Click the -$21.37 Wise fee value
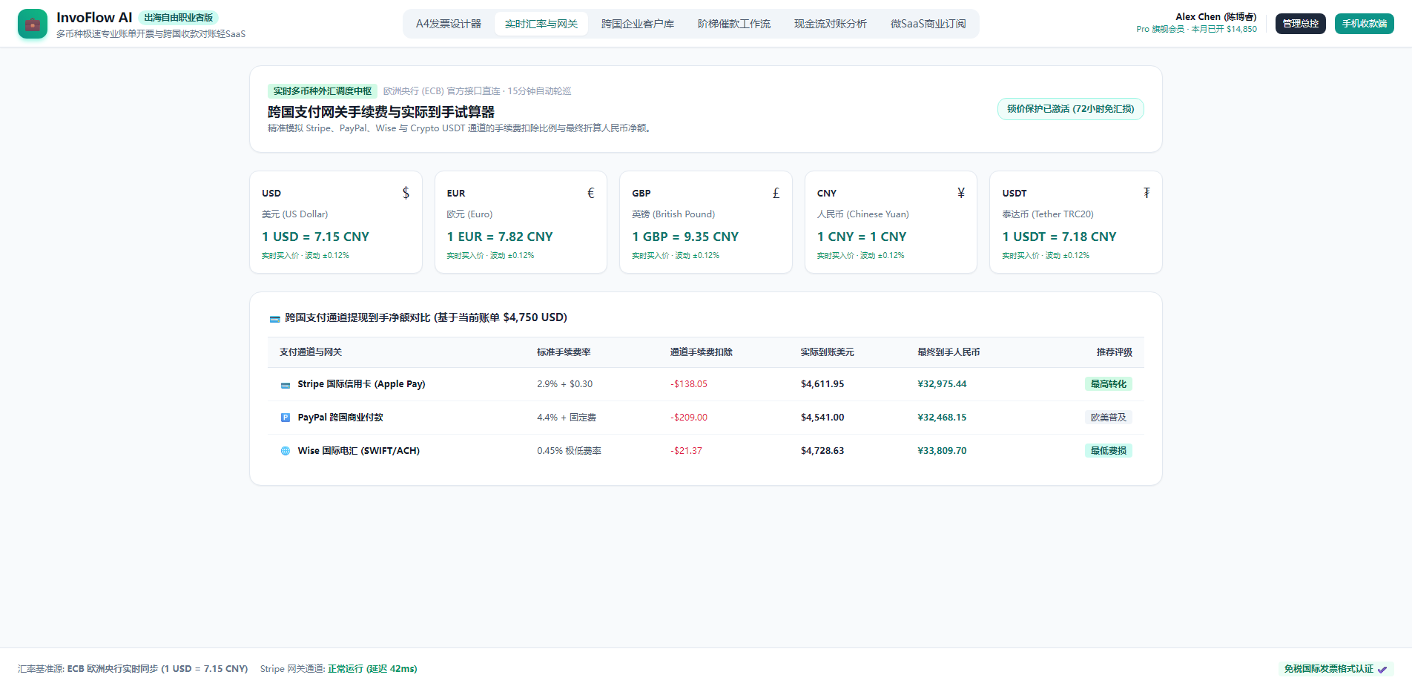The image size is (1412, 689). click(686, 451)
